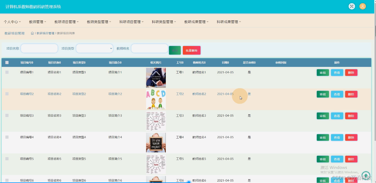376x183 pixels.
Task: Focus the 项目名称 search input
Action: 39,49
